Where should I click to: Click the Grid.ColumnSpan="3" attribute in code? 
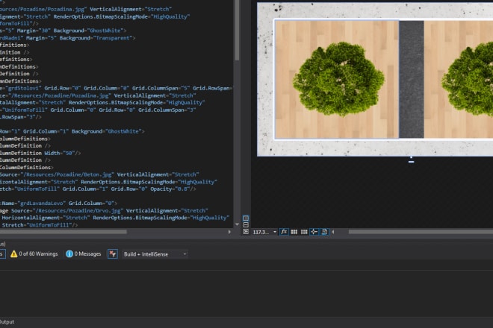click(167, 110)
